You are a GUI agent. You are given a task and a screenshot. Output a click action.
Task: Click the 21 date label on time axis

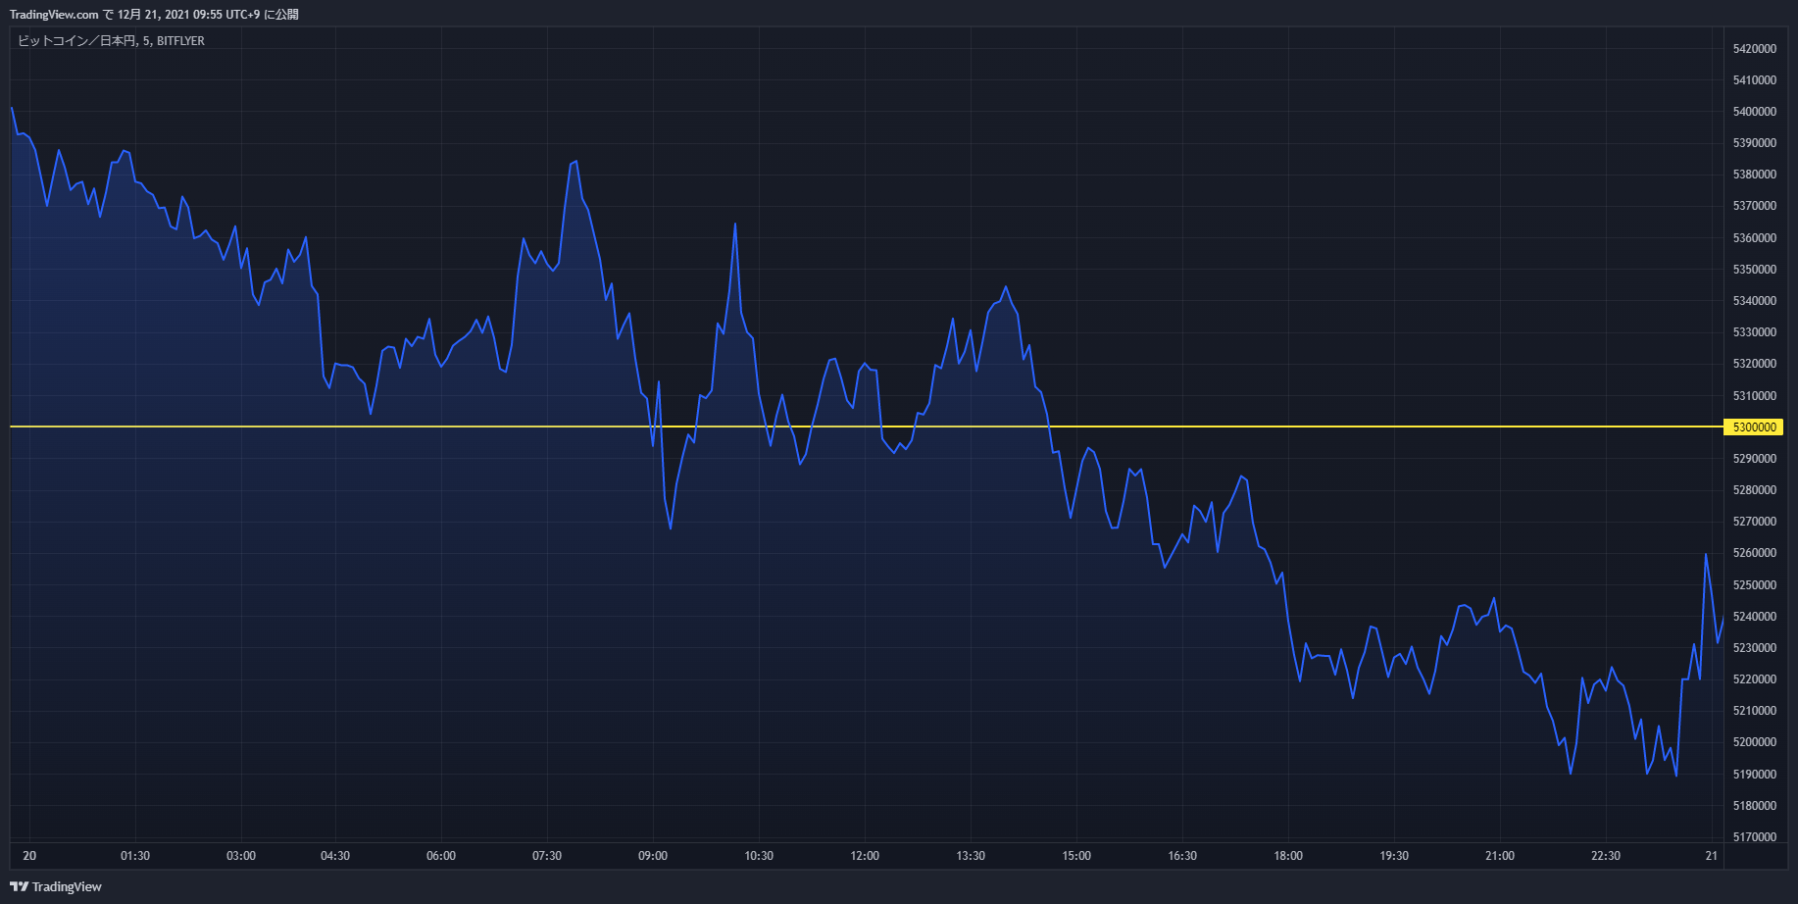pos(1712,856)
